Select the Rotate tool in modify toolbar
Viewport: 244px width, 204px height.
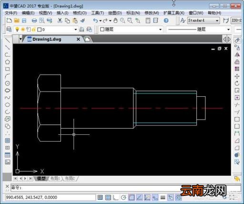point(237,83)
